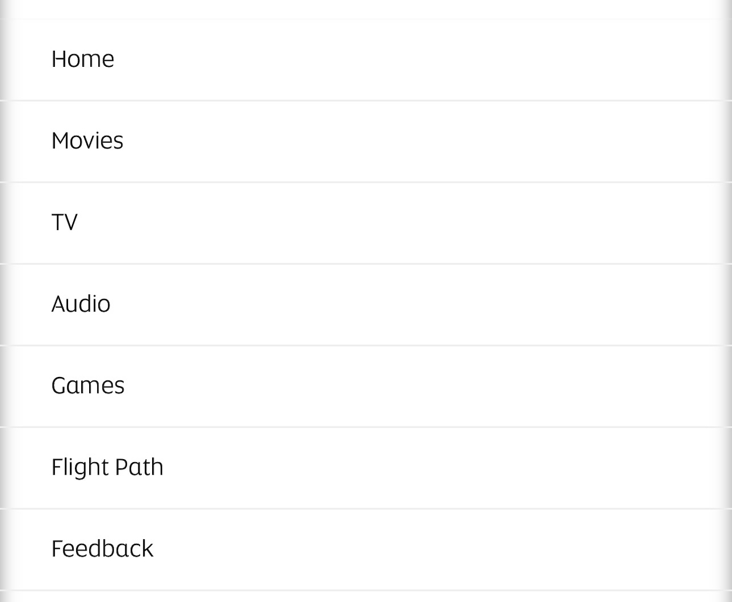Open the Feedback option
Image resolution: width=732 pixels, height=602 pixels.
point(366,549)
